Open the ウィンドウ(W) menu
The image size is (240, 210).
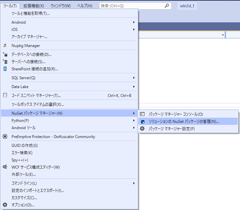pos(61,6)
